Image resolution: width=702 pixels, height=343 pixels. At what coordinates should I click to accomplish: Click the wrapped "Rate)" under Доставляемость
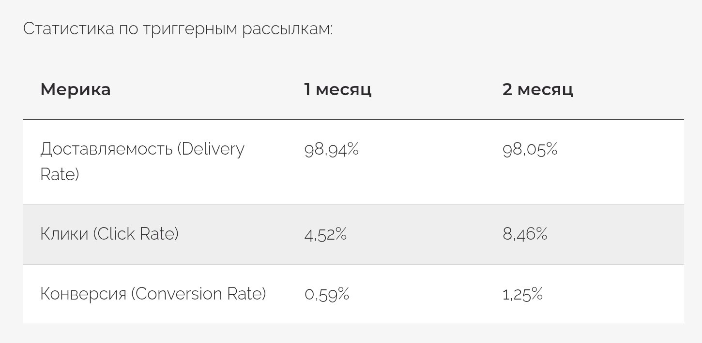(x=60, y=174)
